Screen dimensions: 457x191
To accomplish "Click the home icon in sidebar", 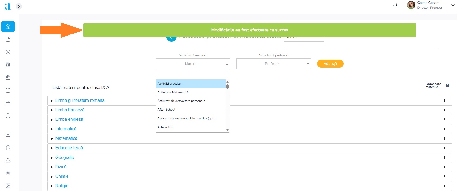I will [8, 27].
